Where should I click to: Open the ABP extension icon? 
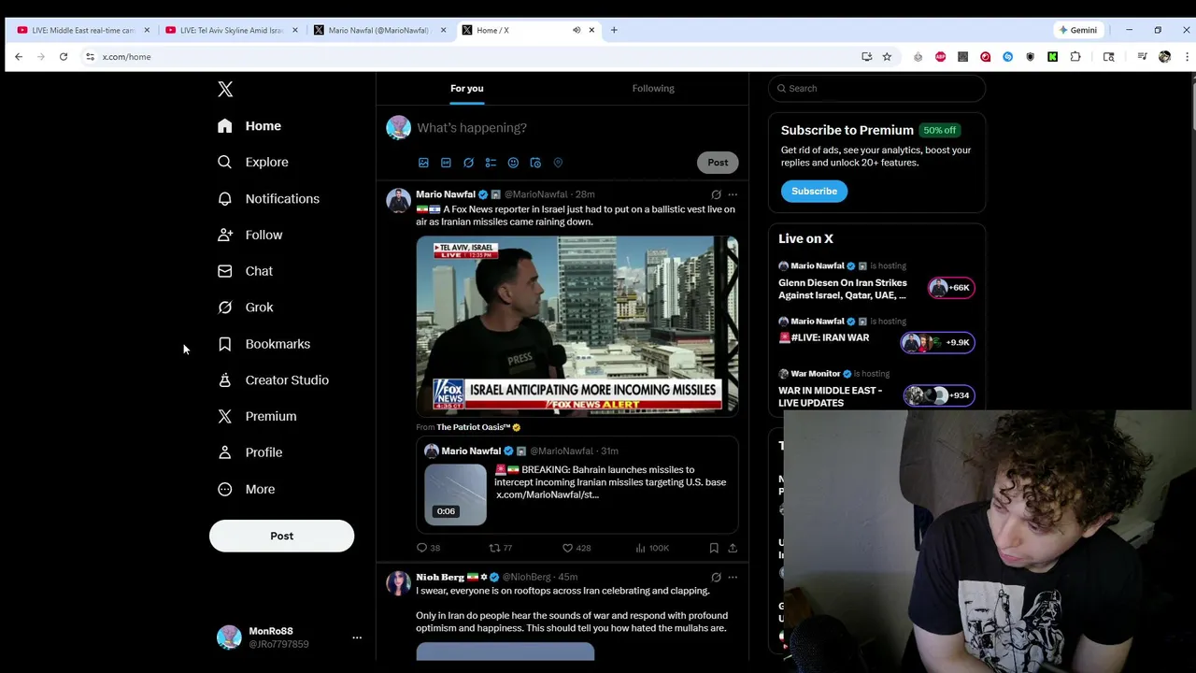pos(940,57)
